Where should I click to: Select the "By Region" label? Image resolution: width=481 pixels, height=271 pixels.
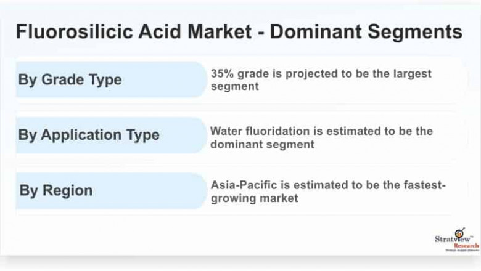coord(55,190)
